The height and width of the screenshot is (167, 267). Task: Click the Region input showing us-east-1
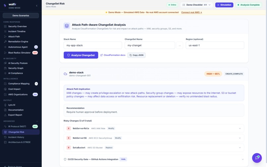point(215,45)
